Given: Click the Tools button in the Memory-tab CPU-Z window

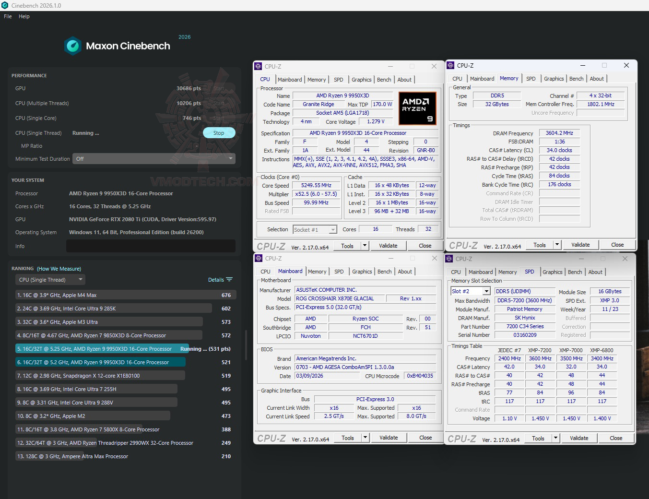Looking at the screenshot, I should (540, 245).
